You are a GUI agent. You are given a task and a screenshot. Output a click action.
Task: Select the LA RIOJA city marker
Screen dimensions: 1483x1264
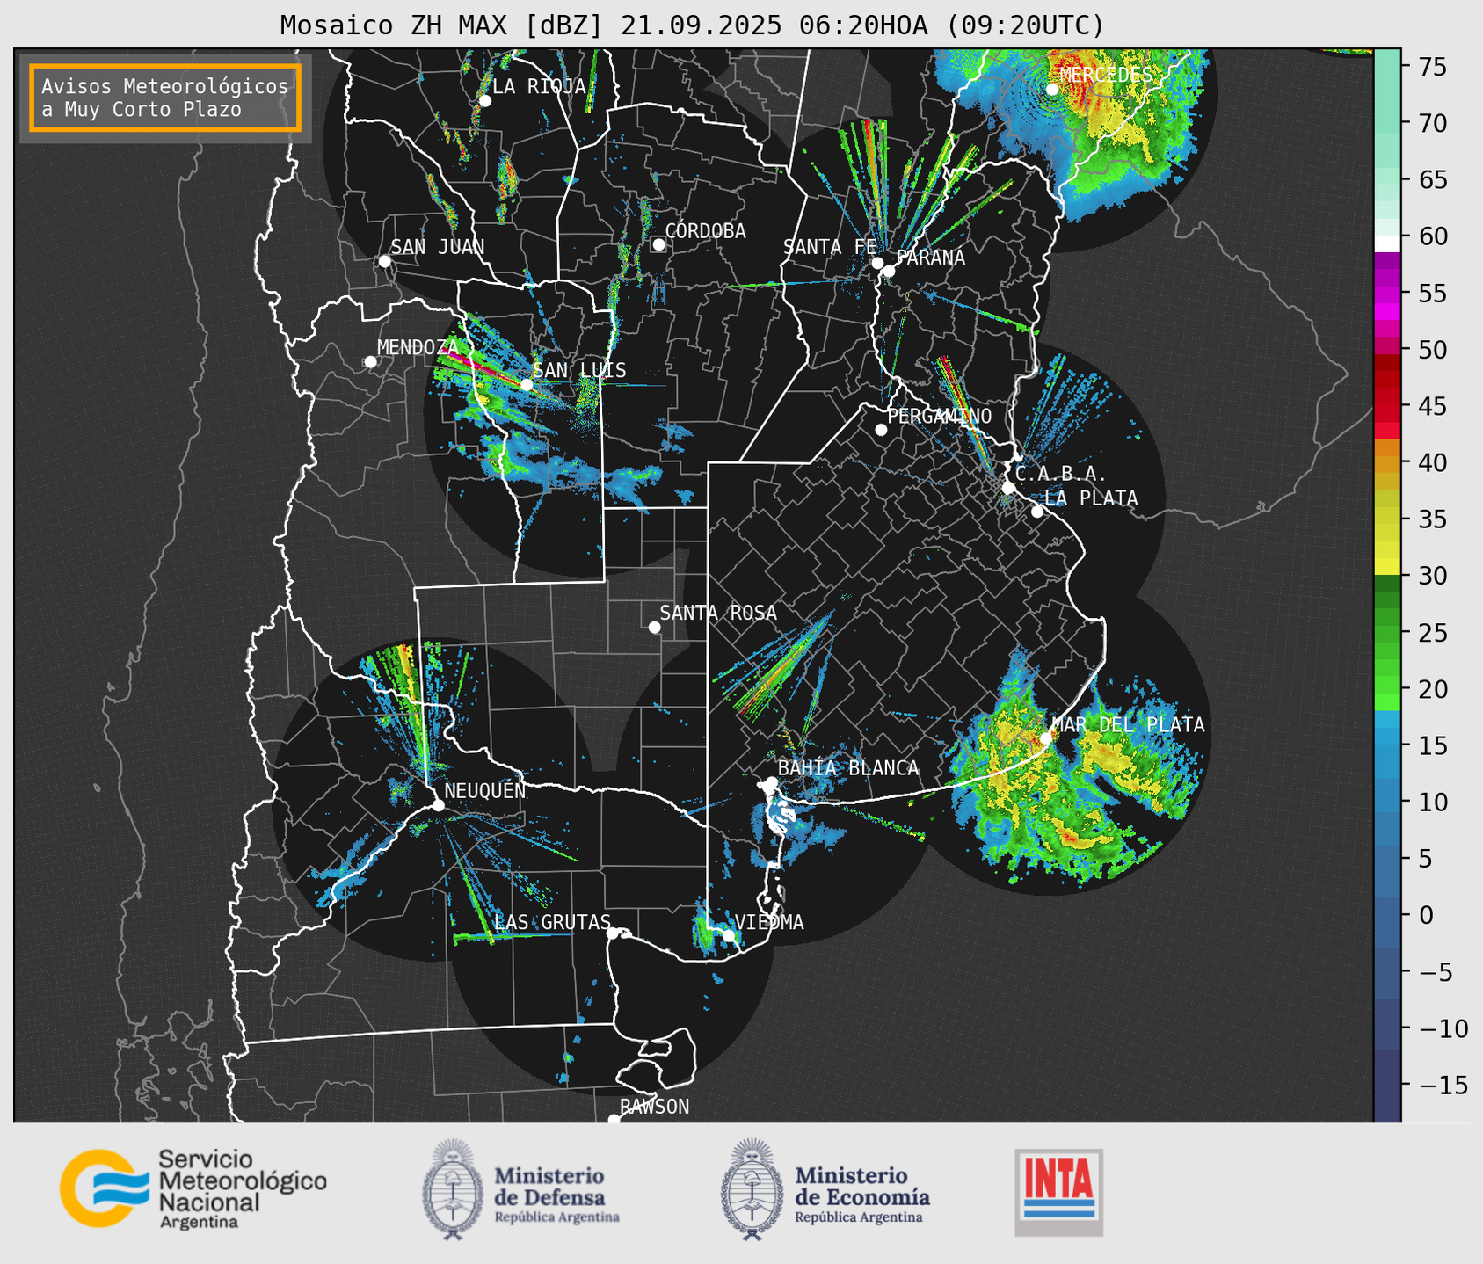484,101
